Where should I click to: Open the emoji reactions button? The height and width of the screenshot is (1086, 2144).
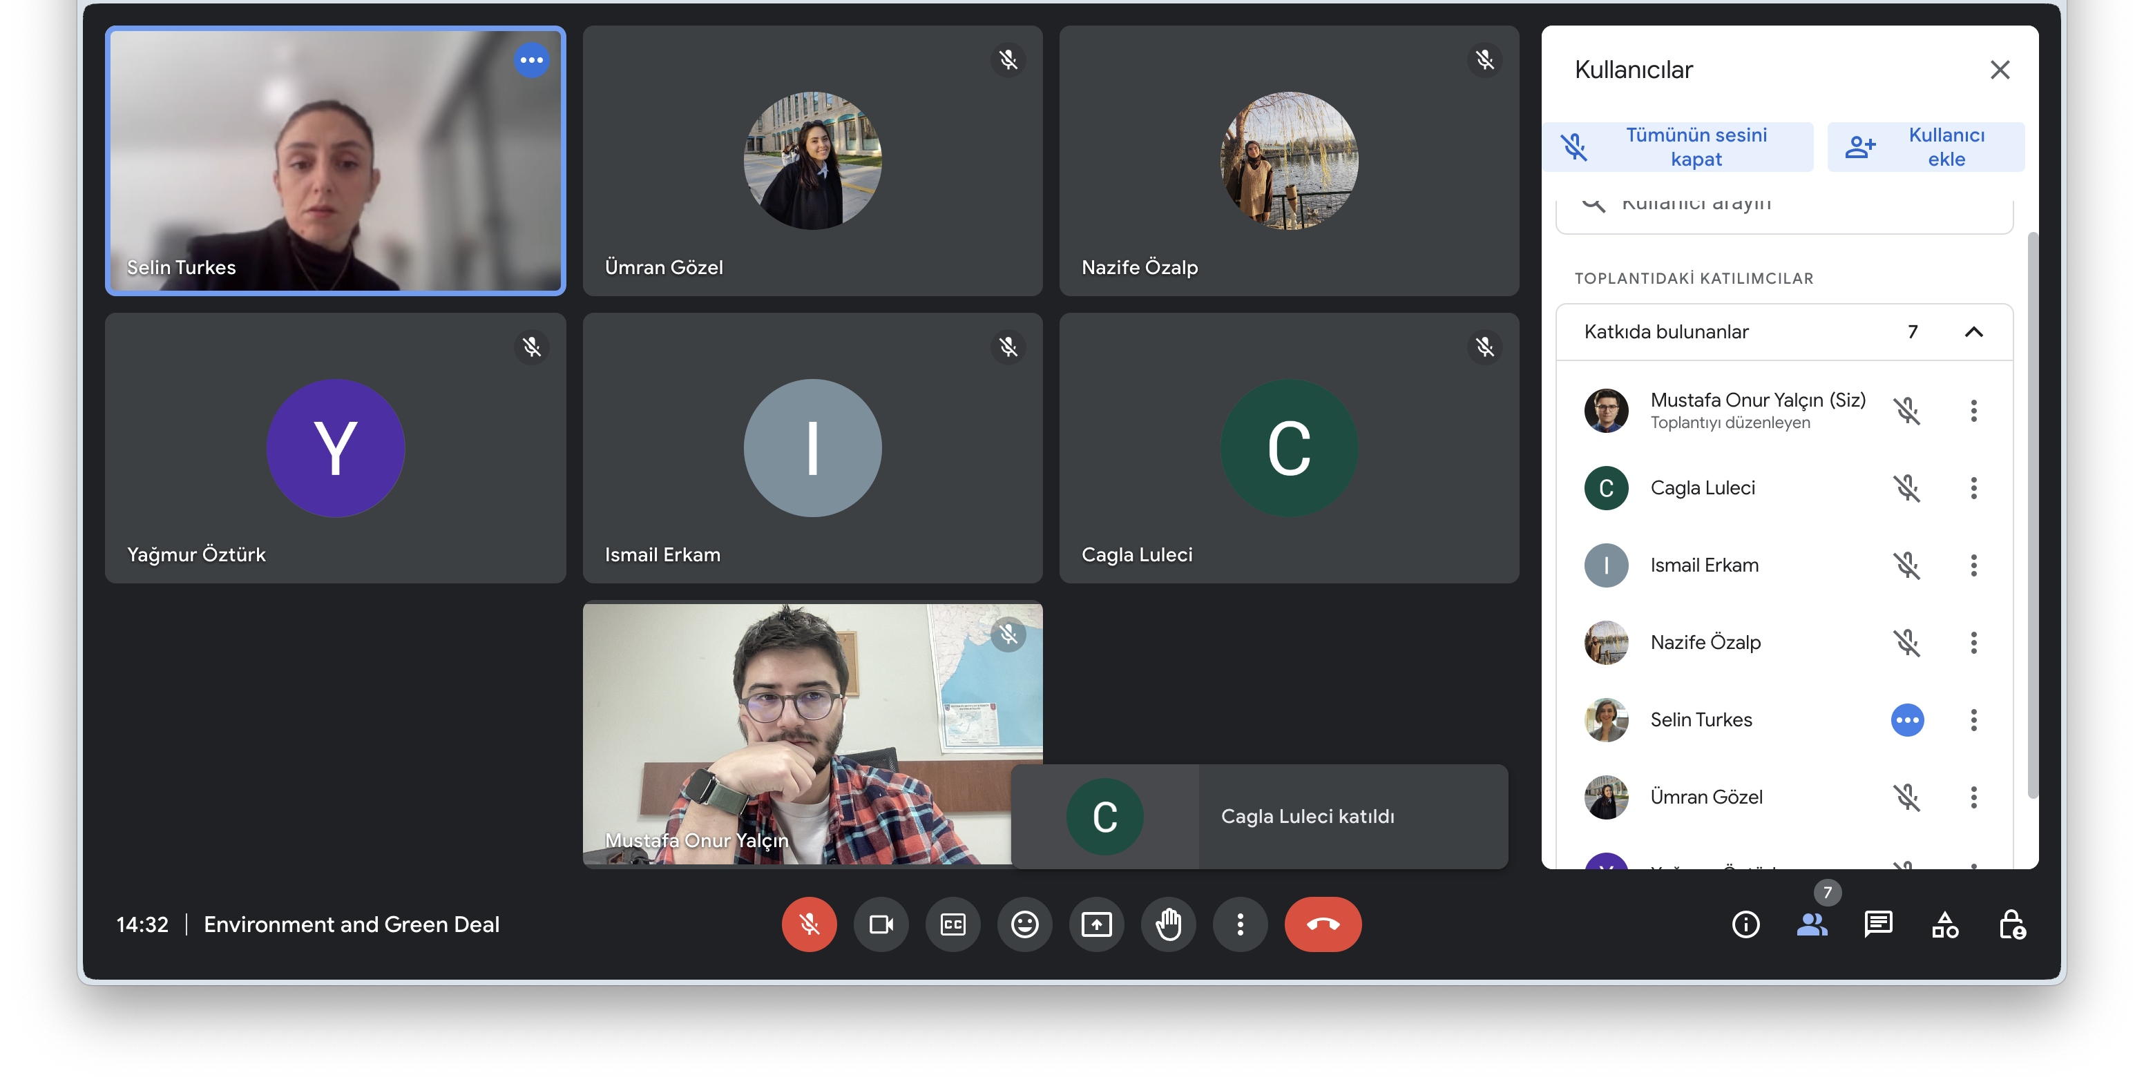[1024, 924]
